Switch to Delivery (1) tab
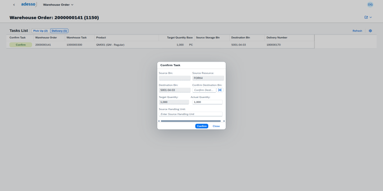 pyautogui.click(x=59, y=31)
